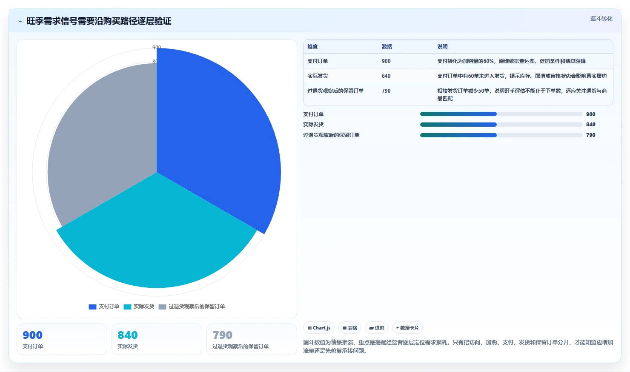Click the 790 value beside progress bar
This screenshot has height=372, width=630.
point(591,135)
